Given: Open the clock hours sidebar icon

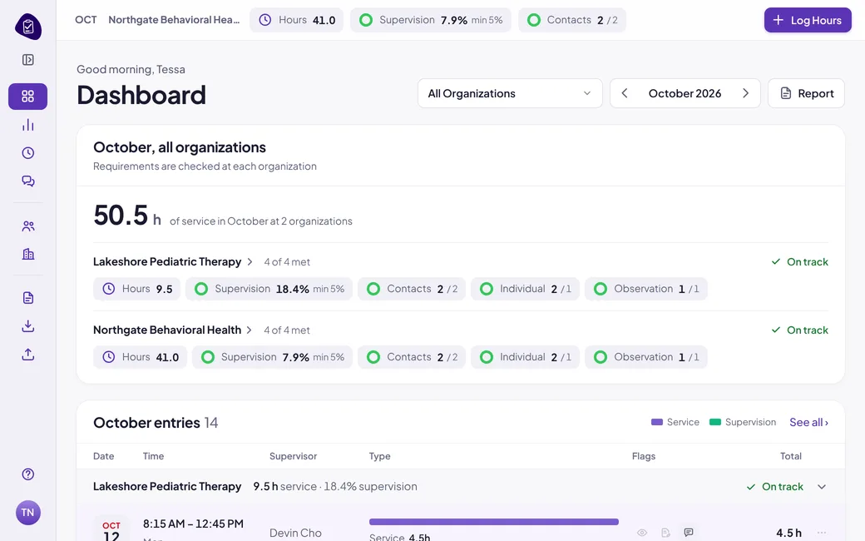Looking at the screenshot, I should tap(28, 153).
